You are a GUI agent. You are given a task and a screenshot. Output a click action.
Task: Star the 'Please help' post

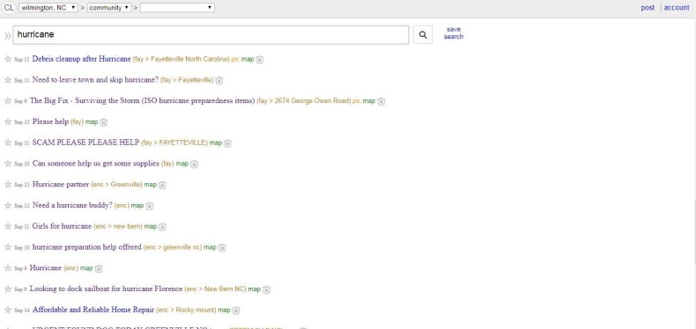(8, 121)
